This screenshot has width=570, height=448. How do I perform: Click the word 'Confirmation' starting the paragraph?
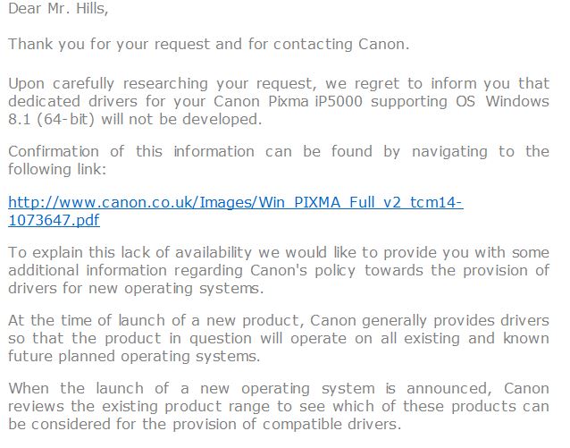point(54,151)
